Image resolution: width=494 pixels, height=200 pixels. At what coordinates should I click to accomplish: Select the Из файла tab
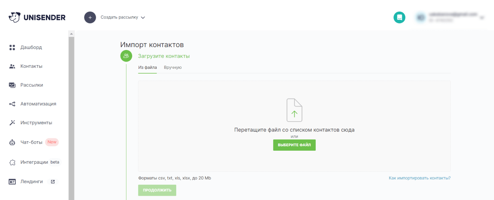pyautogui.click(x=147, y=67)
